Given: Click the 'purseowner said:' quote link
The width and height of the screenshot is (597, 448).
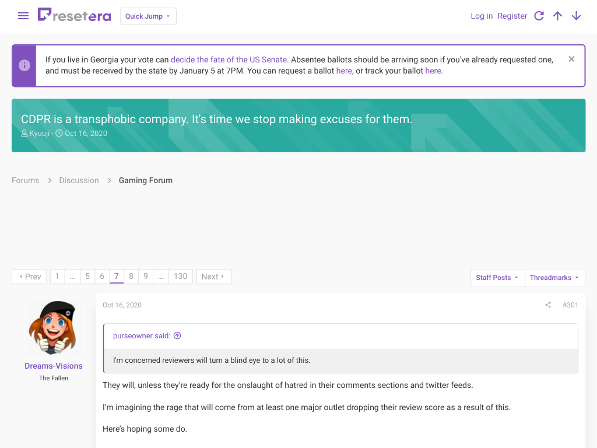Looking at the screenshot, I should (x=142, y=336).
